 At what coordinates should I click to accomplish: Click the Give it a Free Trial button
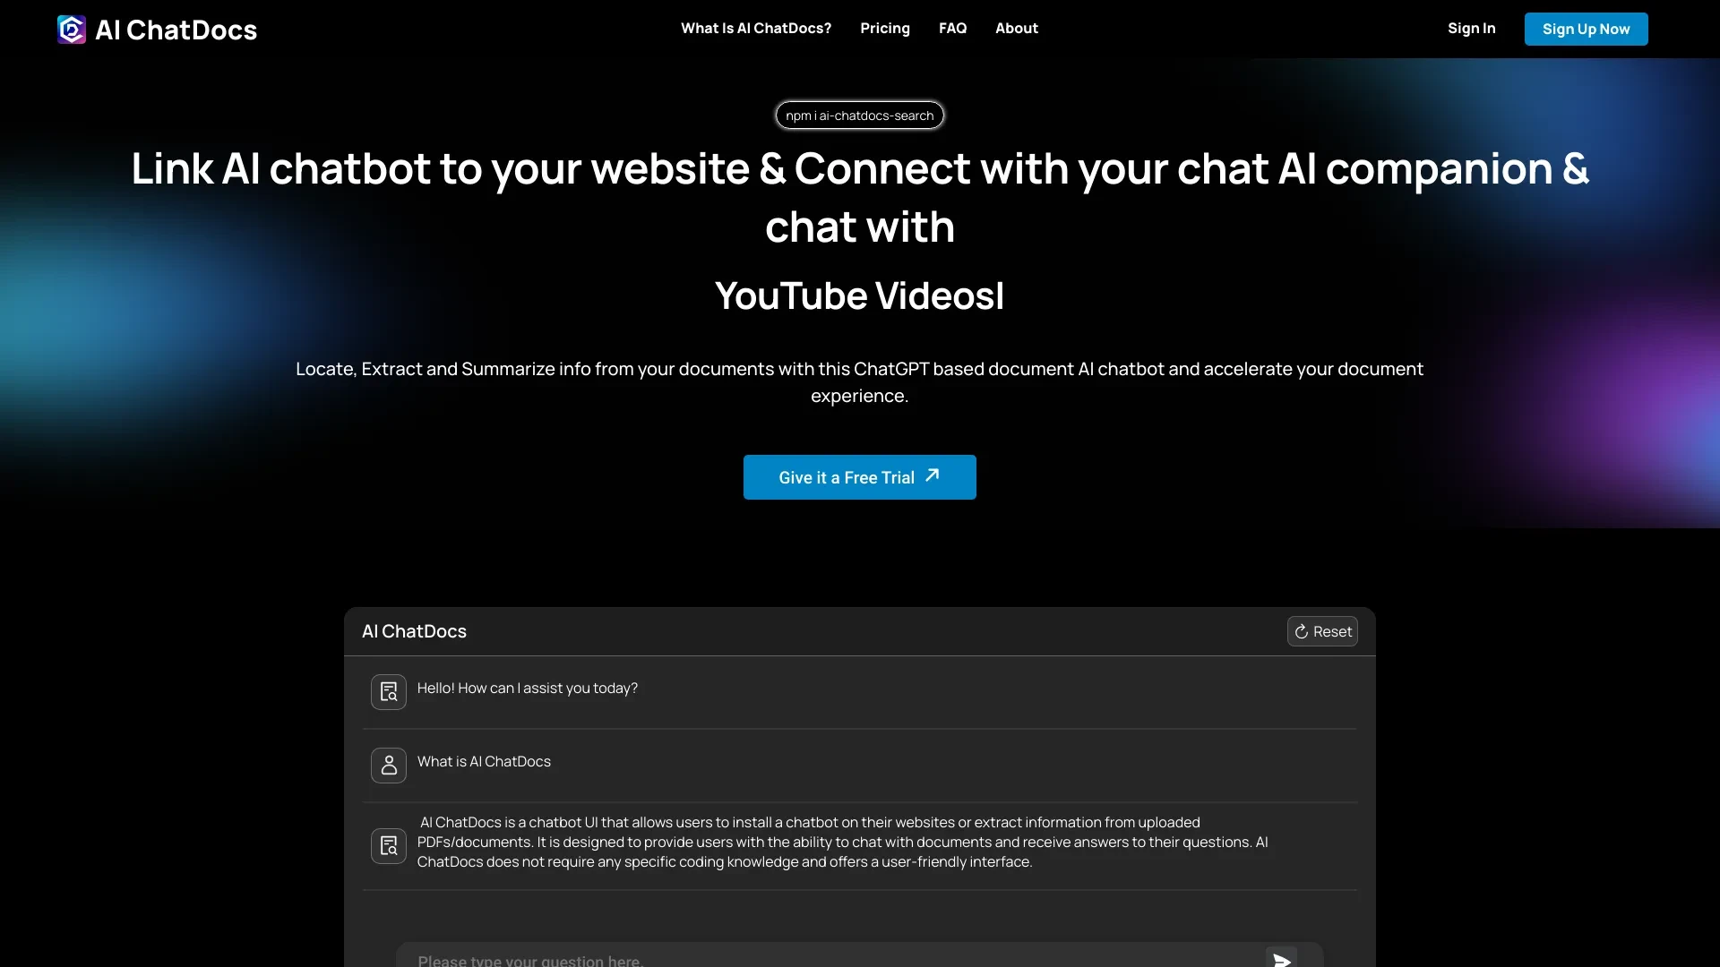coord(860,477)
